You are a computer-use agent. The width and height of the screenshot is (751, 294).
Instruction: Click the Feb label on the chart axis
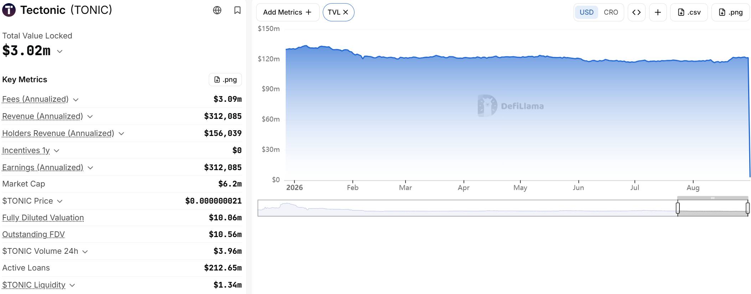[x=353, y=188]
